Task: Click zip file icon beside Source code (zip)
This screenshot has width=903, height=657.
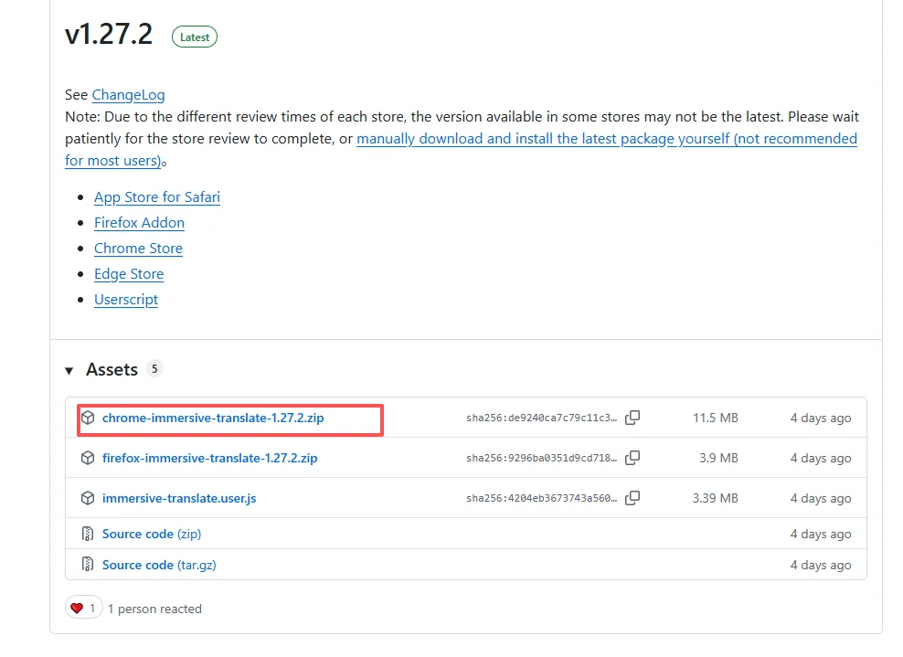Action: point(88,534)
